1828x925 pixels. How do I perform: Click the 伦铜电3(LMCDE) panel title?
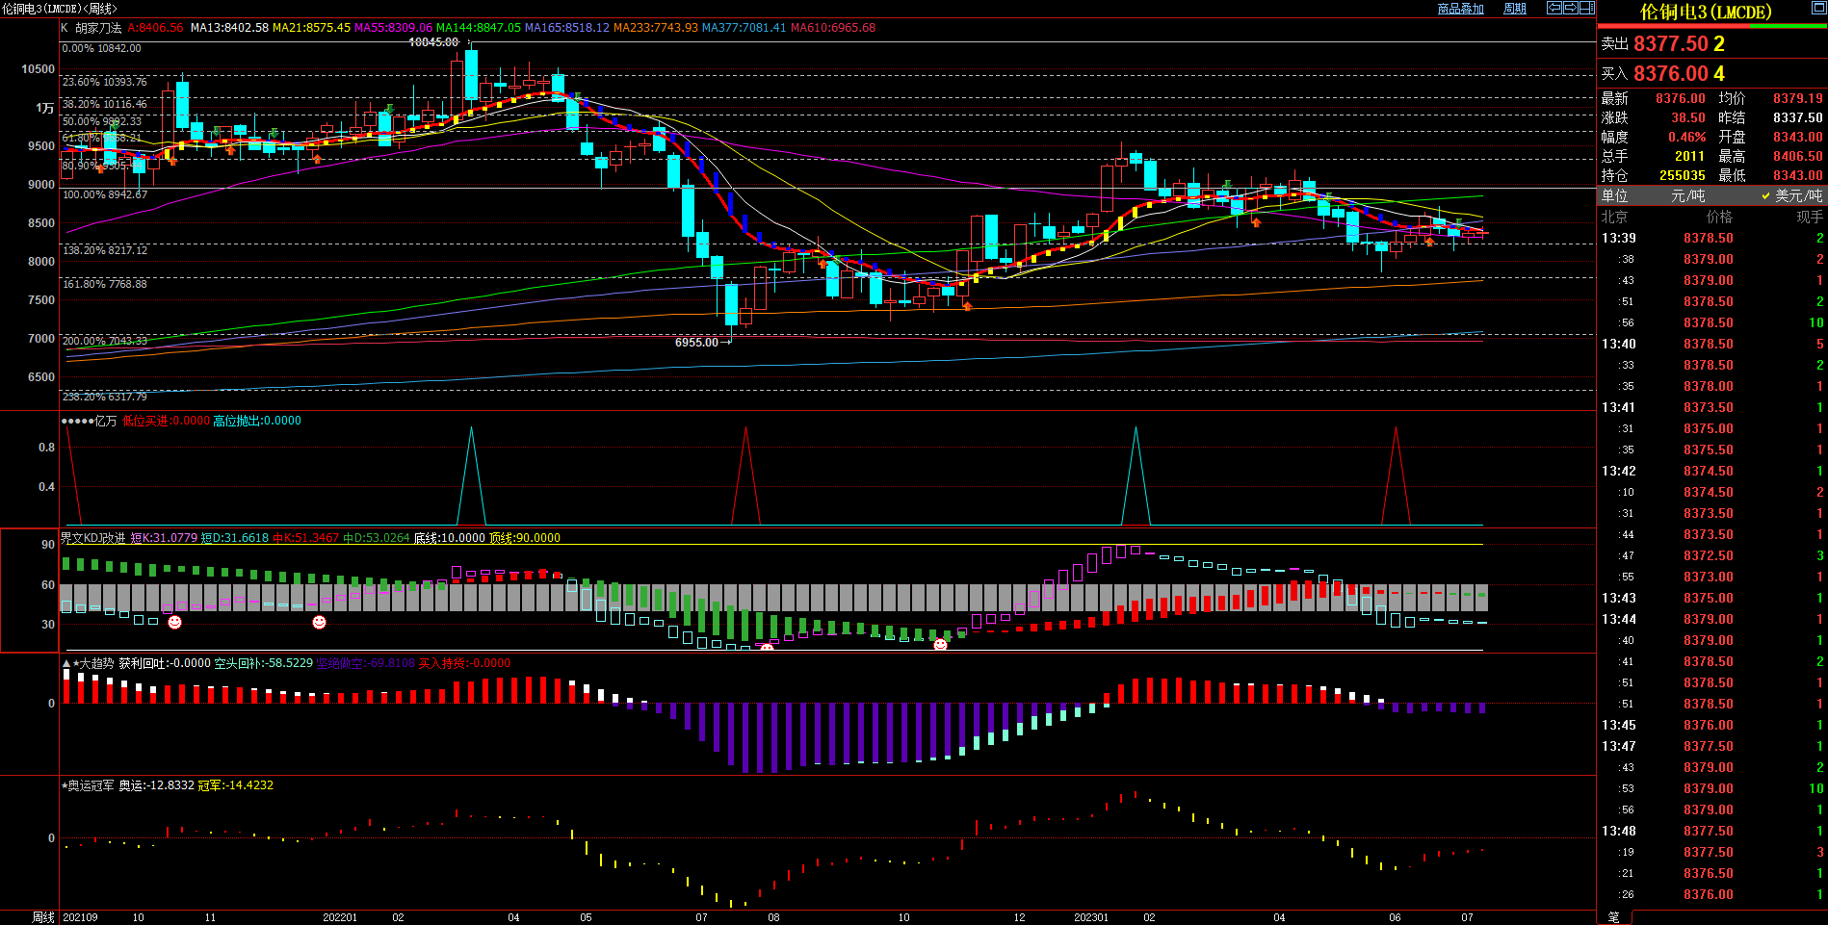(1706, 12)
